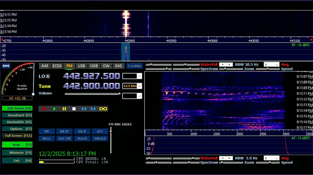
Task: Click the FM-BW vertical slider
Action: point(110,140)
